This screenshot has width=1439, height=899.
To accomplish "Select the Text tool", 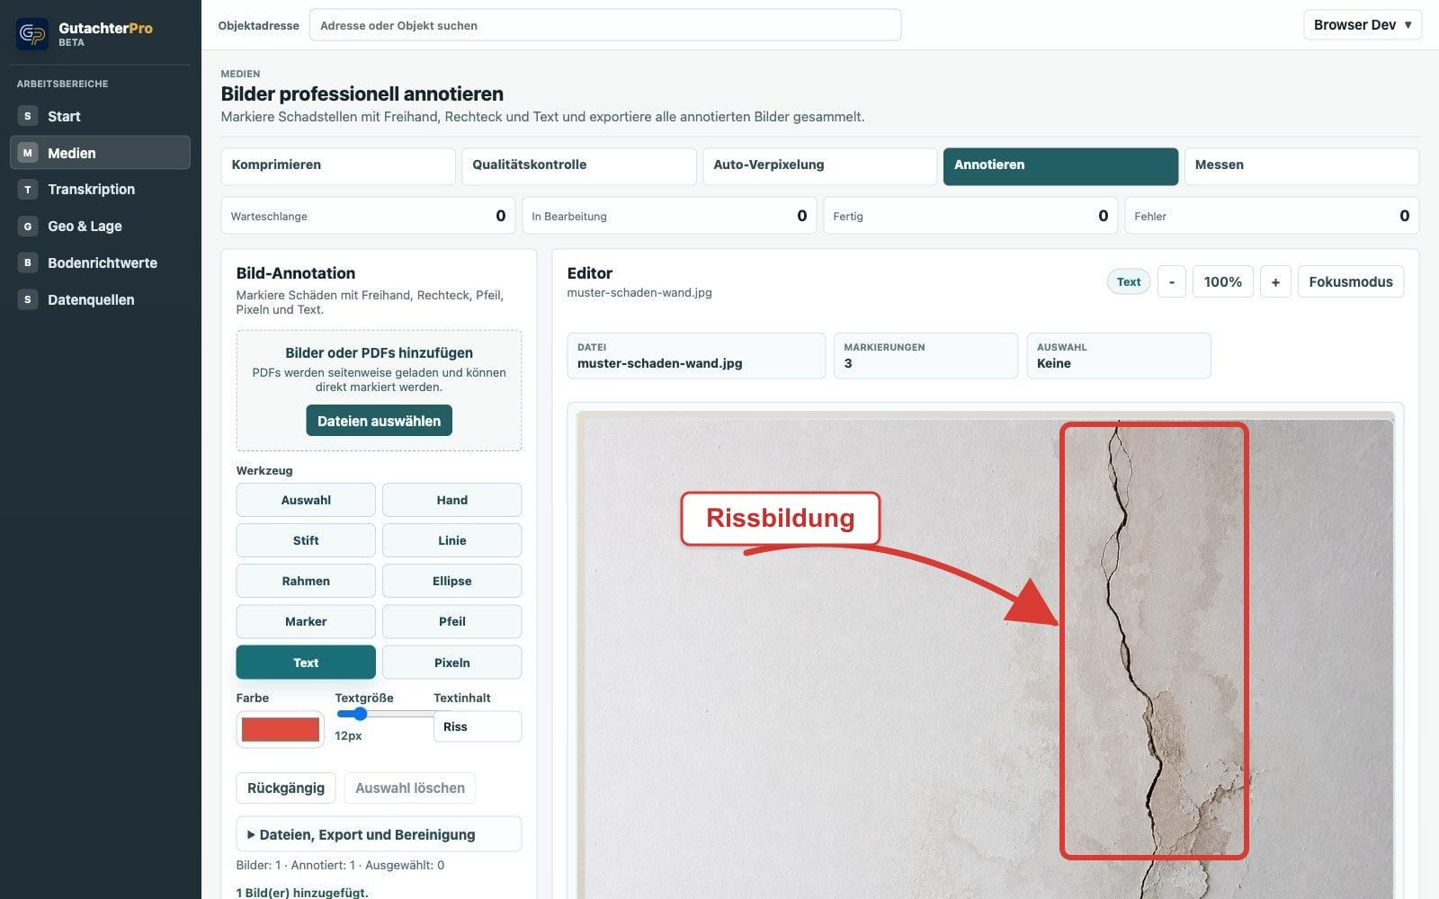I will click(x=306, y=663).
